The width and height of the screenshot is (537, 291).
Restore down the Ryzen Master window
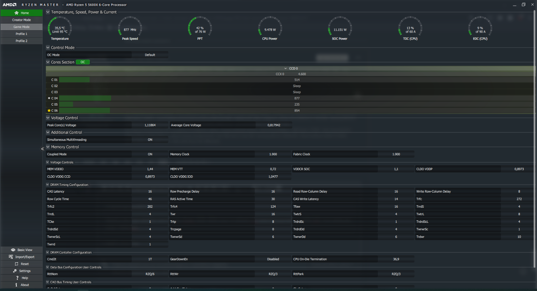[x=524, y=5]
